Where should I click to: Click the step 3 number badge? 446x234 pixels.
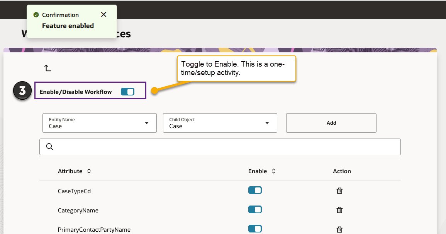click(22, 91)
